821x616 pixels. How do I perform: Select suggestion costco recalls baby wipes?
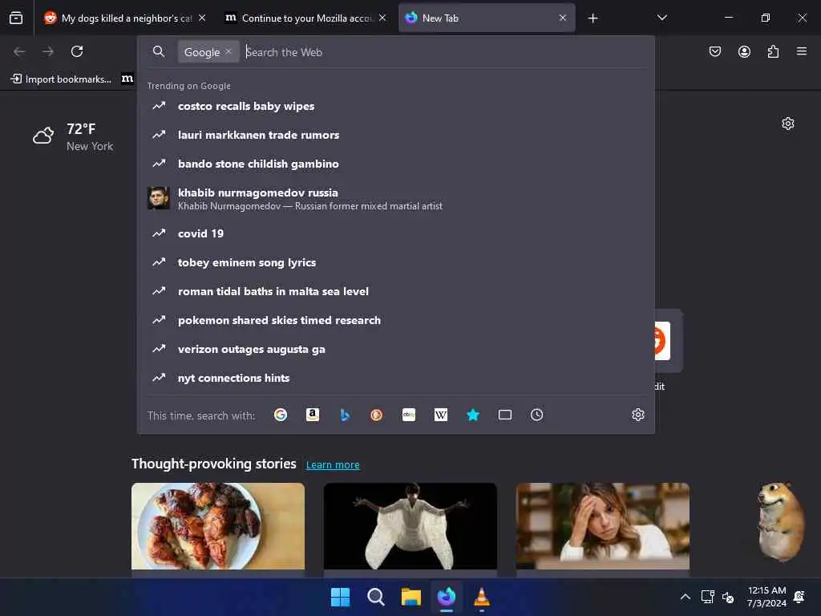(396, 107)
